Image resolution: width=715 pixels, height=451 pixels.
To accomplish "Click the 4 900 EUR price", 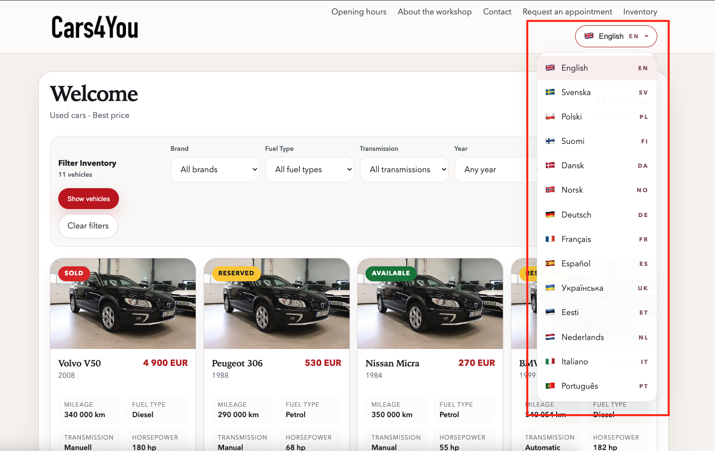I will (165, 363).
